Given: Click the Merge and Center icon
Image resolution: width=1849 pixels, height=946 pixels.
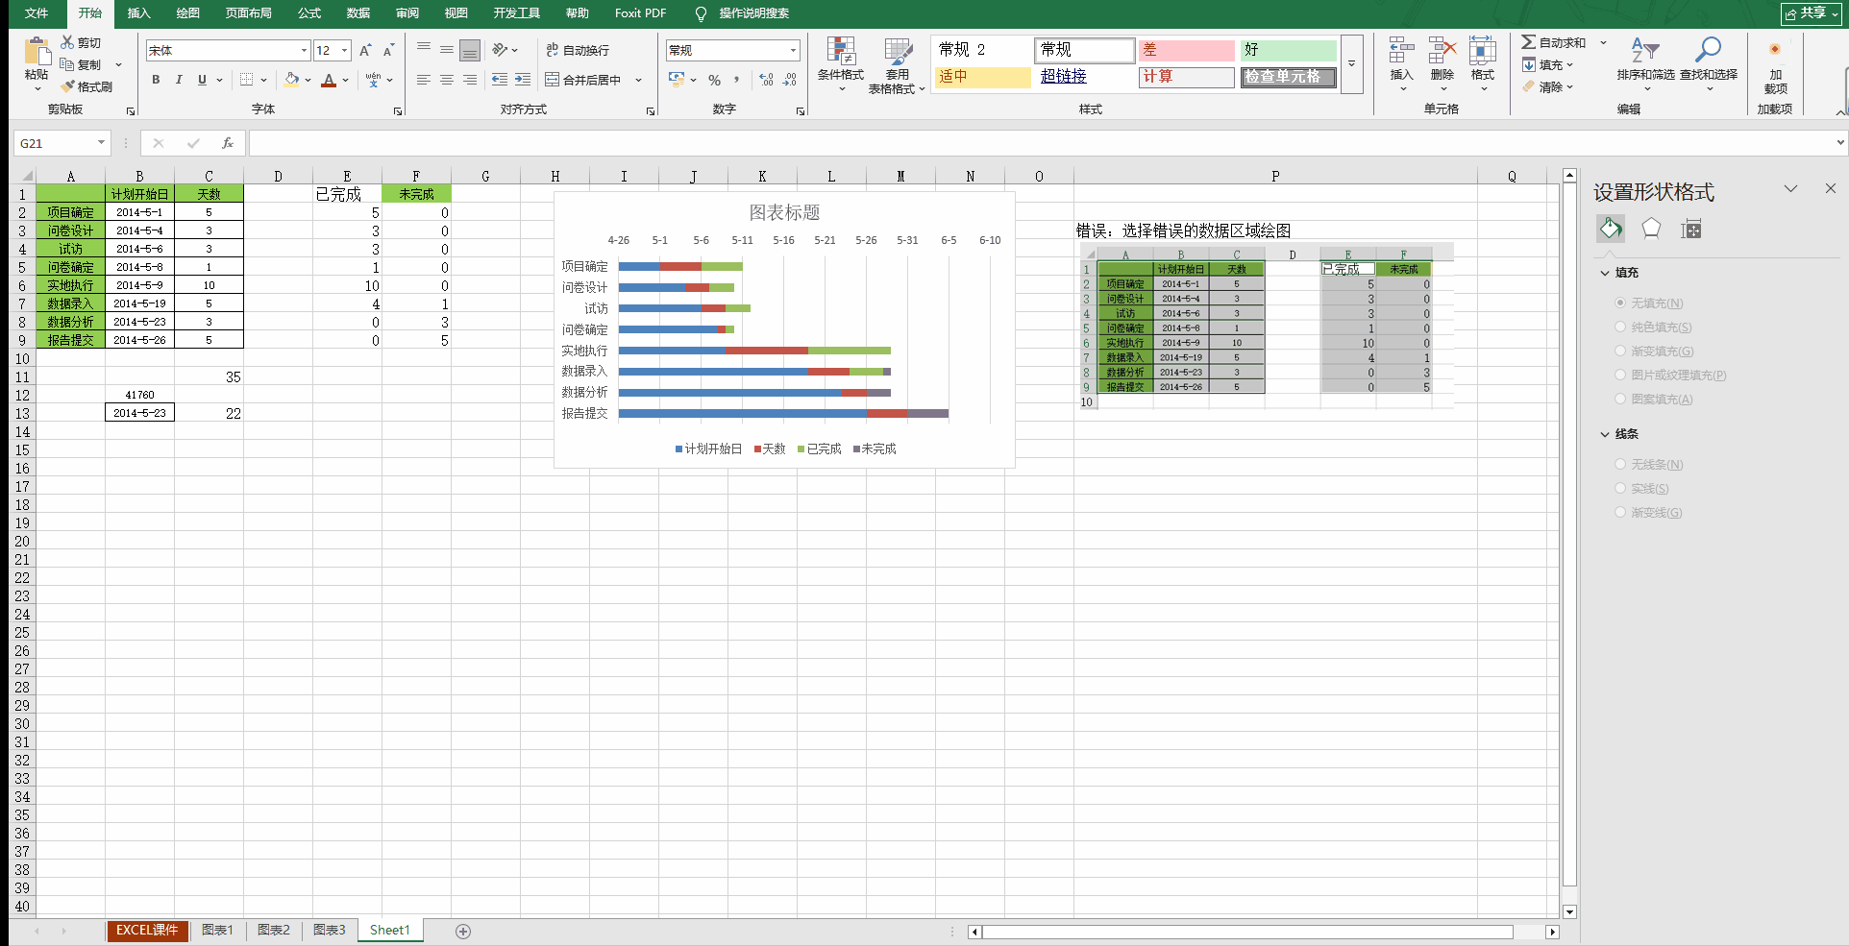Looking at the screenshot, I should coord(553,80).
